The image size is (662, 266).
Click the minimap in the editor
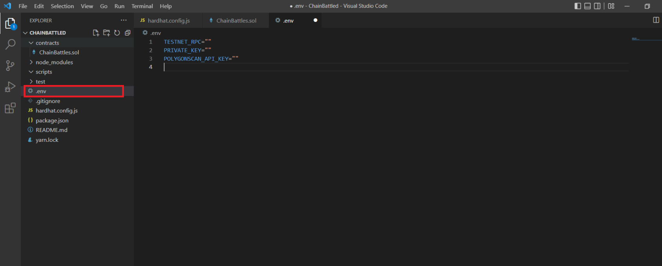pos(645,39)
